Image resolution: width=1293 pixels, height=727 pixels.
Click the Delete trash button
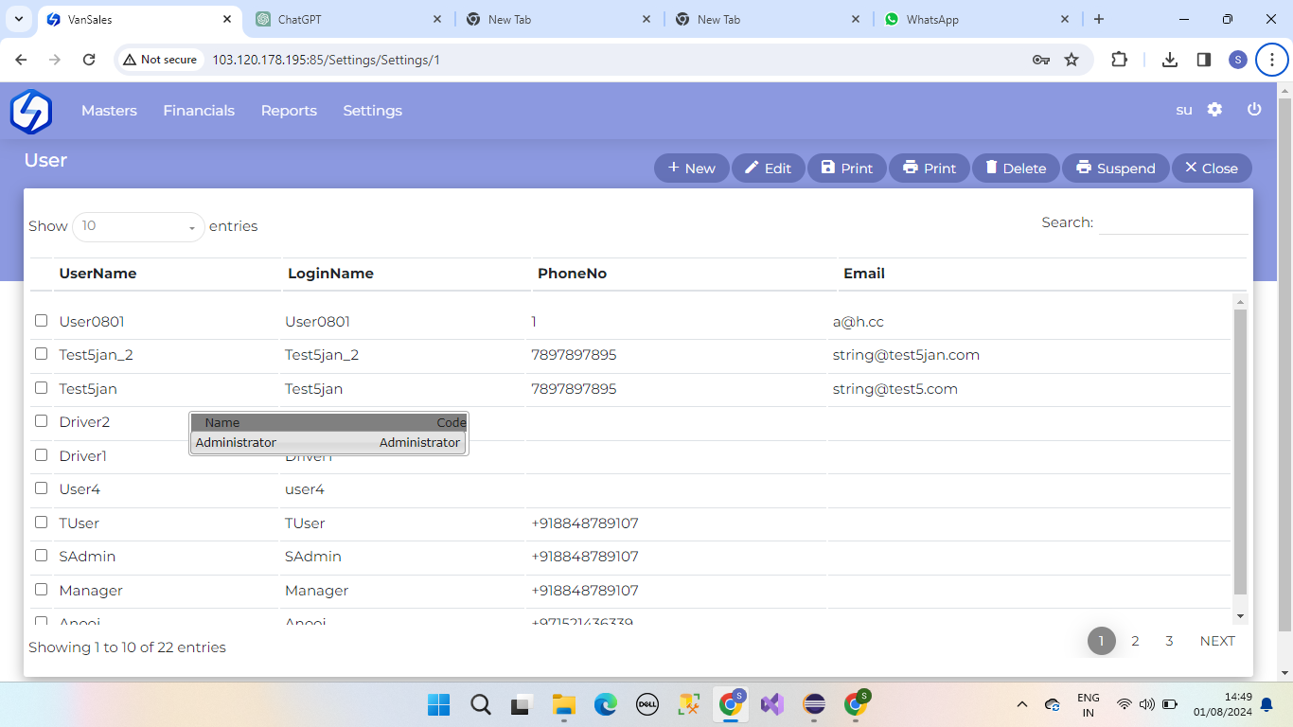click(x=1015, y=168)
